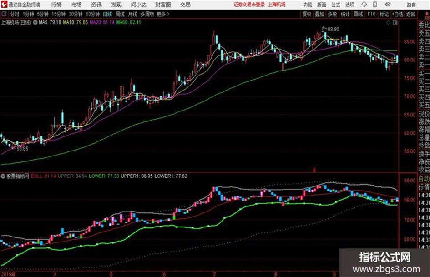Click the 返回 toolbar button
The image size is (430, 277).
click(x=410, y=14)
